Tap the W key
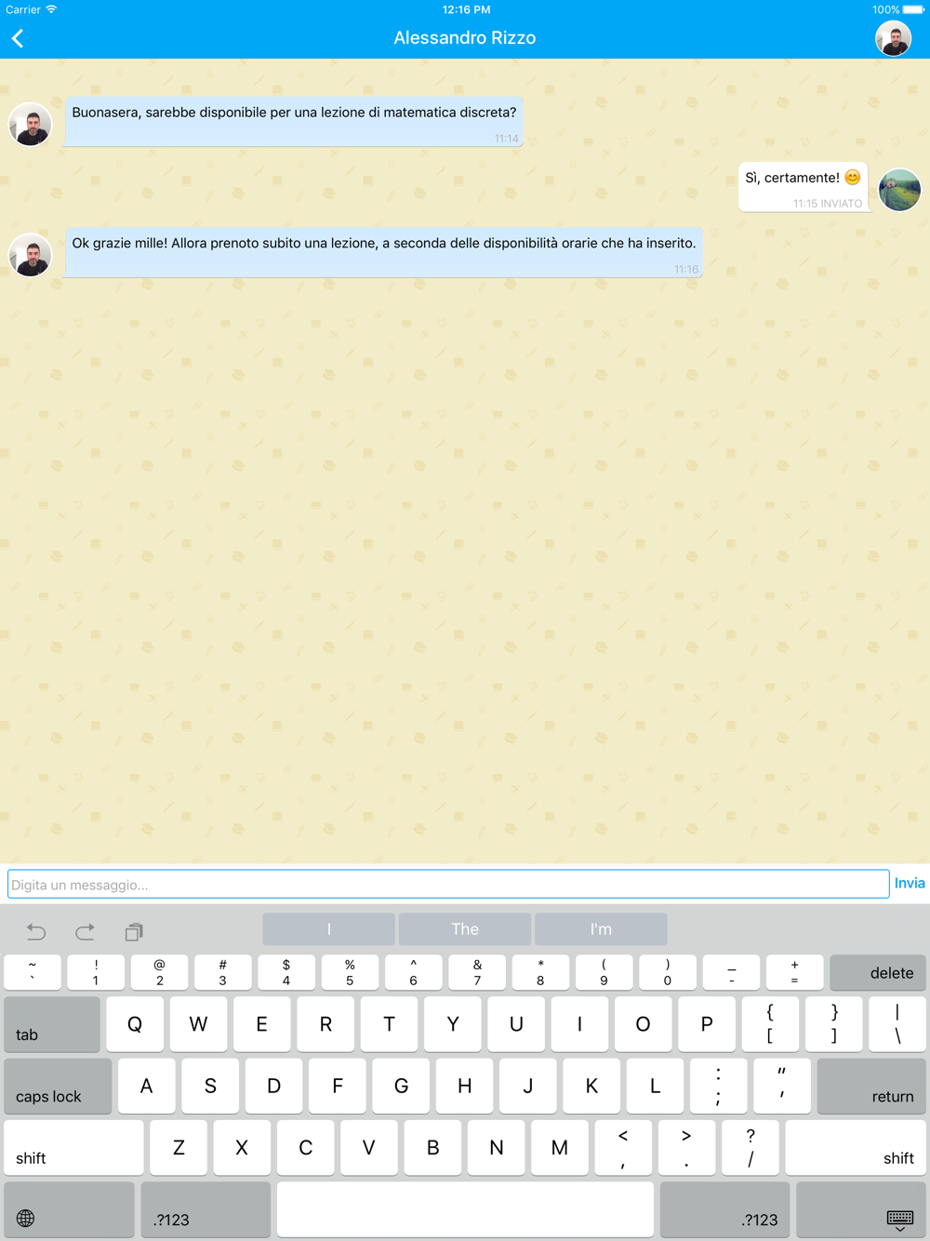Image resolution: width=930 pixels, height=1241 pixels. pyautogui.click(x=198, y=1024)
